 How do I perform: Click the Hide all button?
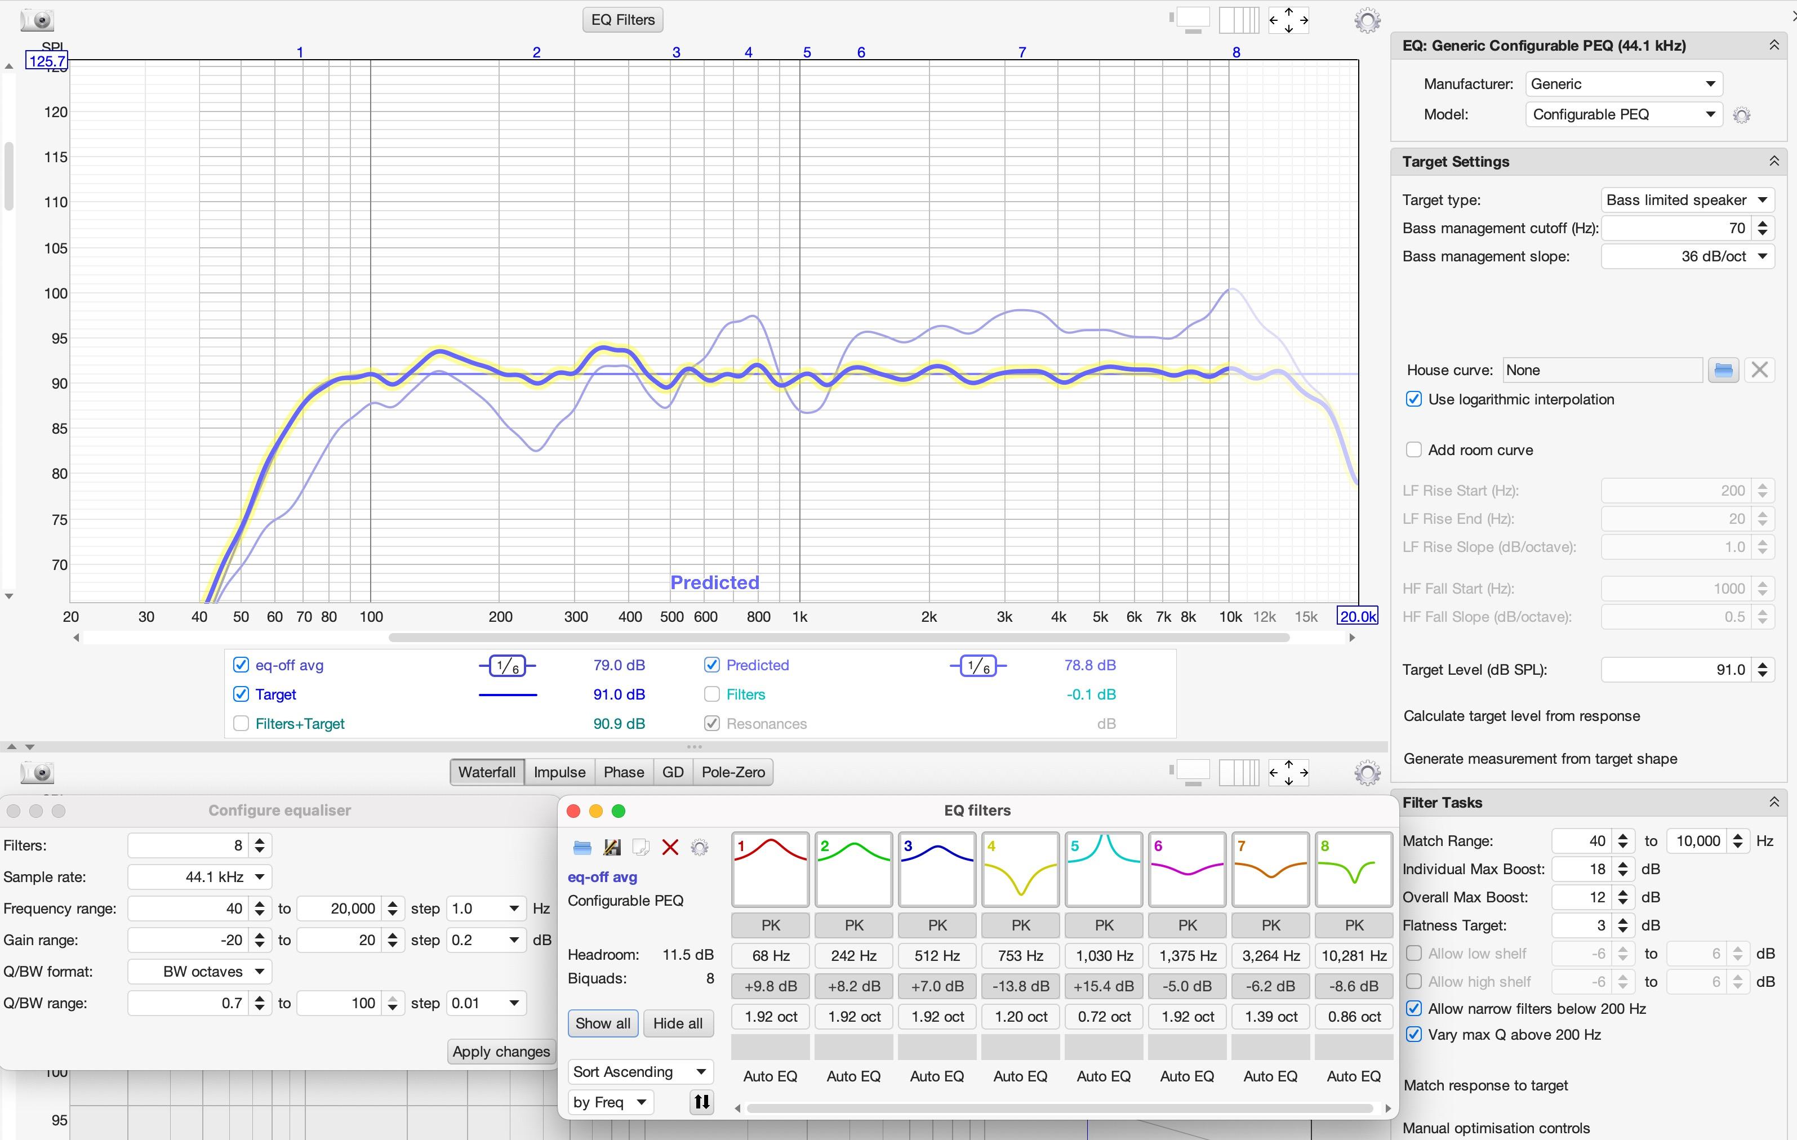point(678,1023)
